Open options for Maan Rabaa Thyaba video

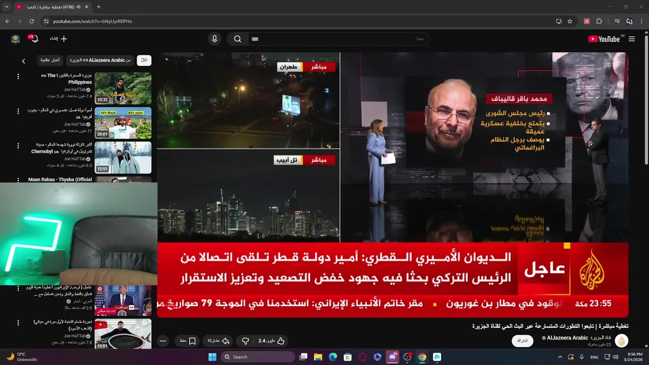[18, 180]
